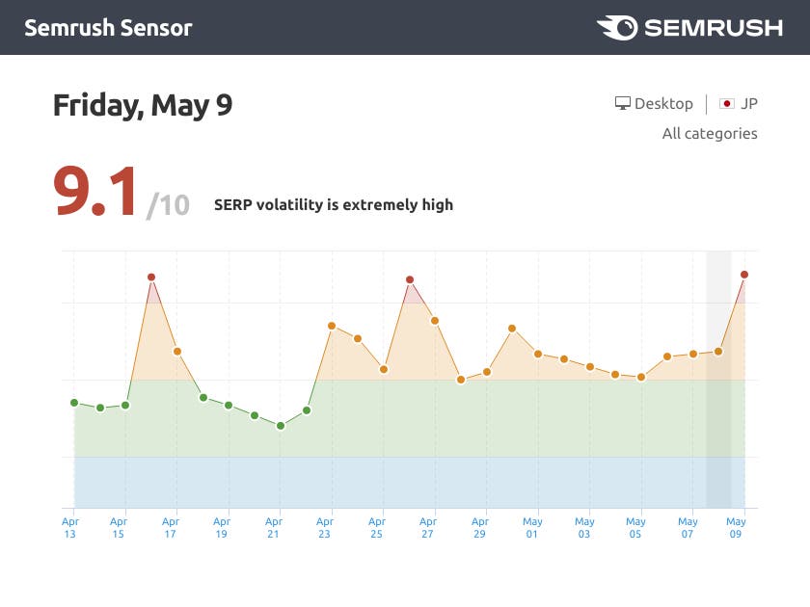Select the Apr 17 orange data point
810x607 pixels.
[x=177, y=352]
